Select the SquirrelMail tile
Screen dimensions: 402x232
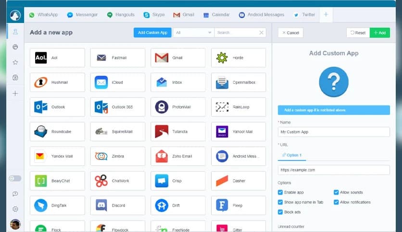tap(118, 132)
